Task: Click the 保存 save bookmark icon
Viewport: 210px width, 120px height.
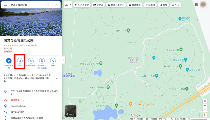Action: [20, 61]
